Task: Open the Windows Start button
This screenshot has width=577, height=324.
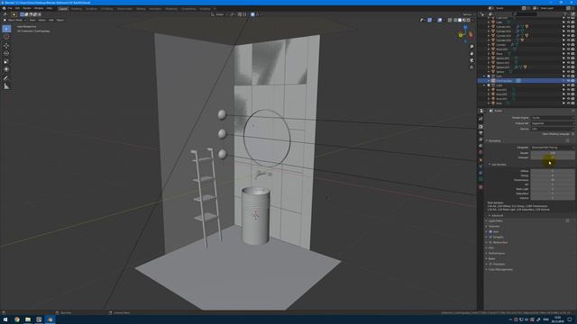Action: 5,319
